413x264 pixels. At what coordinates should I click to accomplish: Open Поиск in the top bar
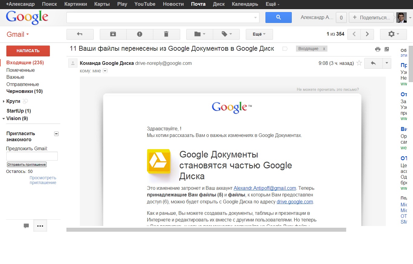(x=50, y=4)
